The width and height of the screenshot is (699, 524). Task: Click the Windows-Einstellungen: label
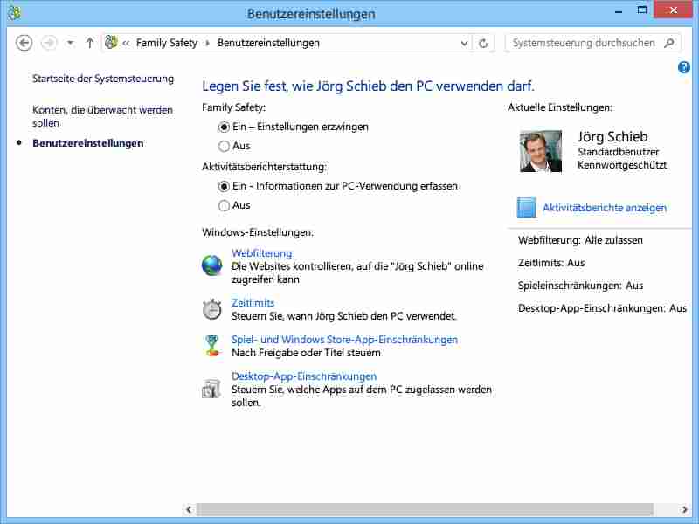click(258, 232)
